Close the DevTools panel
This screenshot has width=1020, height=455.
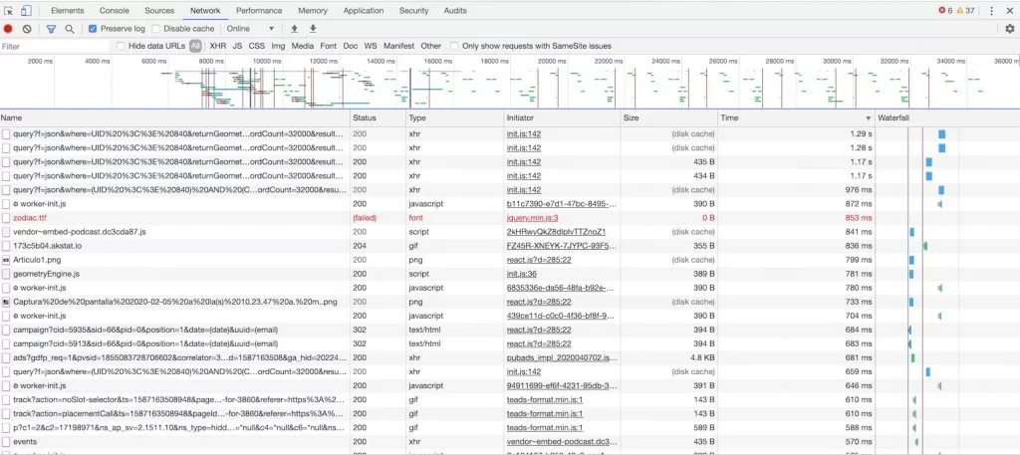click(1010, 10)
